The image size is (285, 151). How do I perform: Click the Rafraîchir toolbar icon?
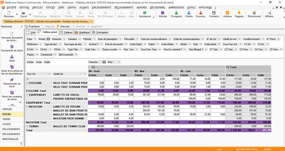pos(55,13)
